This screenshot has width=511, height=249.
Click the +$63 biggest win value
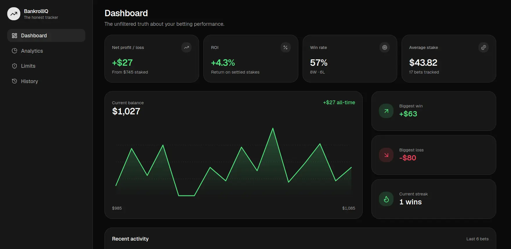click(408, 114)
